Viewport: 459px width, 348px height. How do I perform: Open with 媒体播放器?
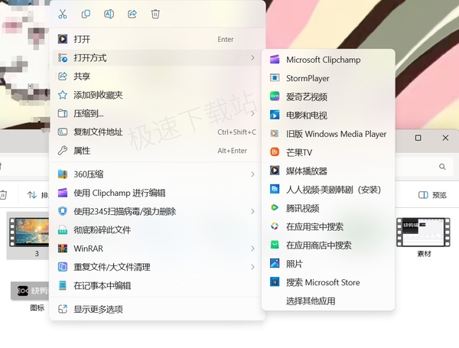click(x=328, y=171)
